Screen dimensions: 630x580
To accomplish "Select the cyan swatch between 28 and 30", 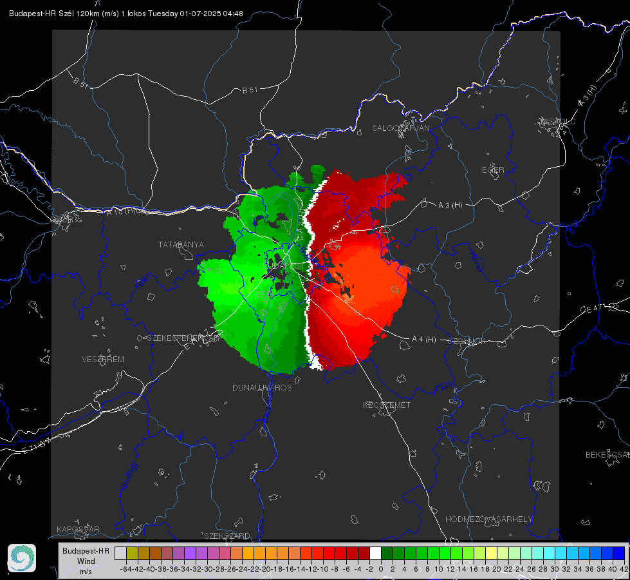I will point(550,554).
